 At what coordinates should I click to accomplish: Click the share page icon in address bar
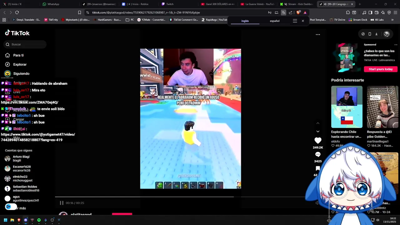tap(291, 12)
